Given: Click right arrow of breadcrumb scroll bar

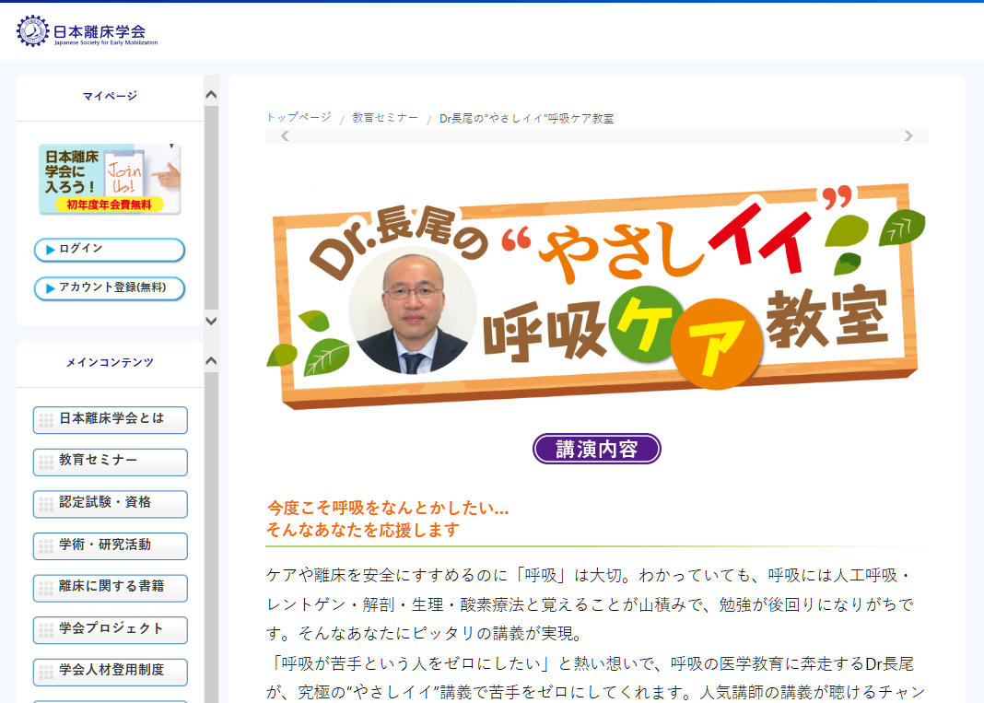Looking at the screenshot, I should point(908,135).
